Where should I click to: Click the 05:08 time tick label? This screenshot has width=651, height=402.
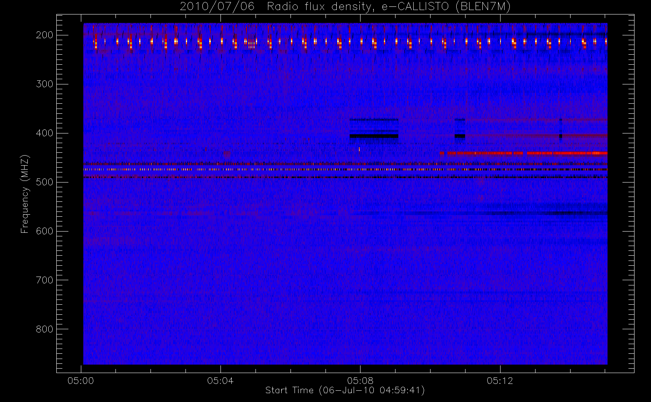coord(360,381)
